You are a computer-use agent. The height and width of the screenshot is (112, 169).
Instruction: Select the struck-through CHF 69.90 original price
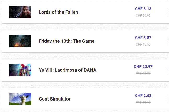143,73
